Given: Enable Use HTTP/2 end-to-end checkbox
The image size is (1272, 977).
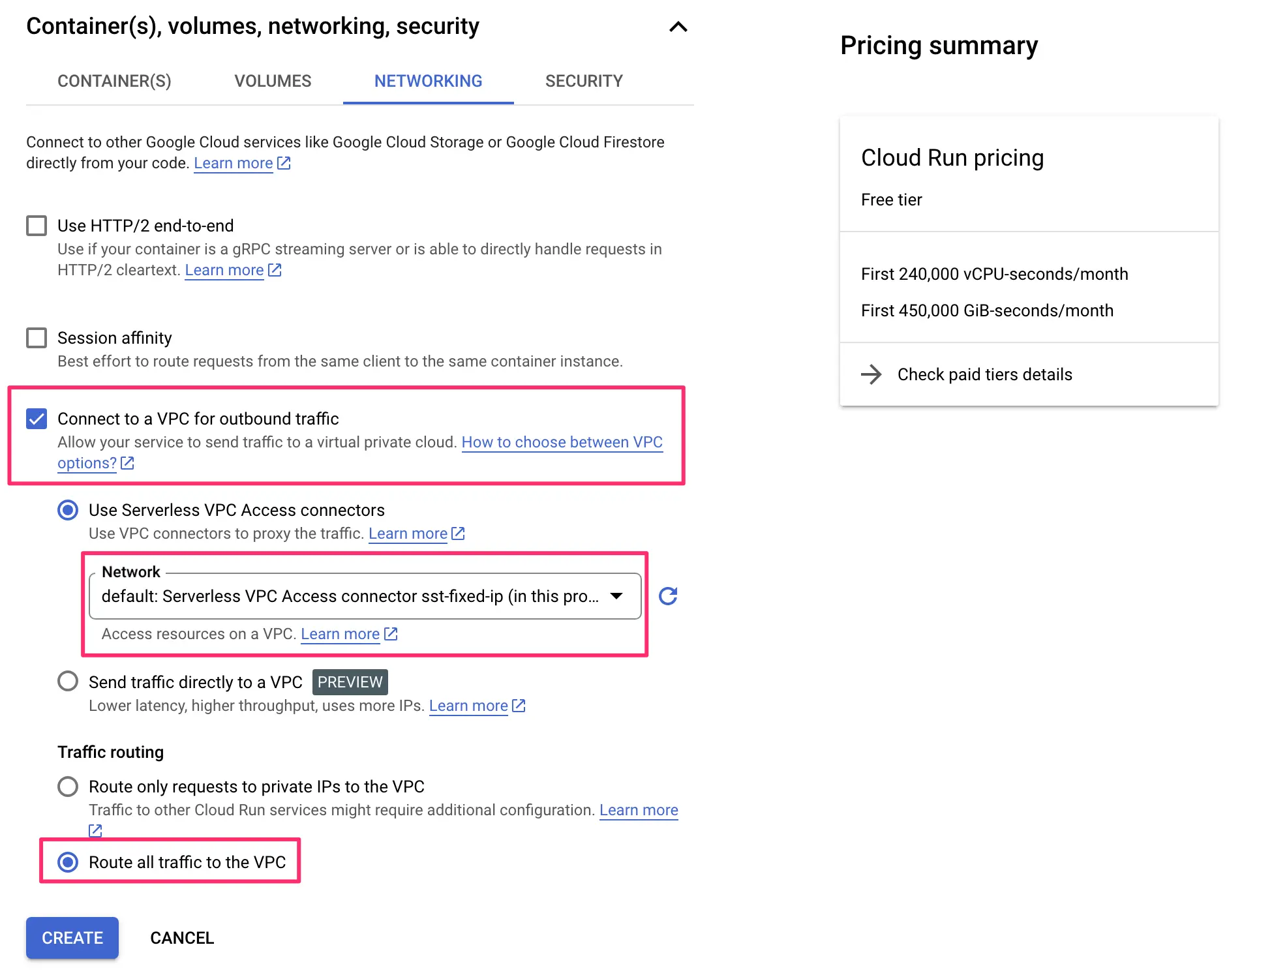Looking at the screenshot, I should tap(37, 226).
